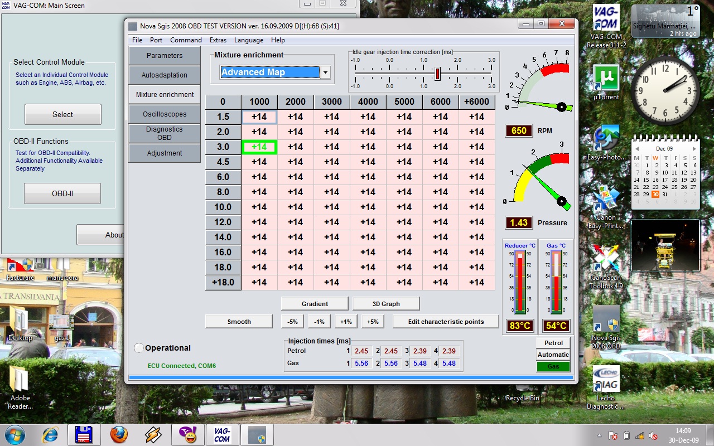Switch fuel mode to Automatic
This screenshot has height=446, width=714.
(x=553, y=355)
